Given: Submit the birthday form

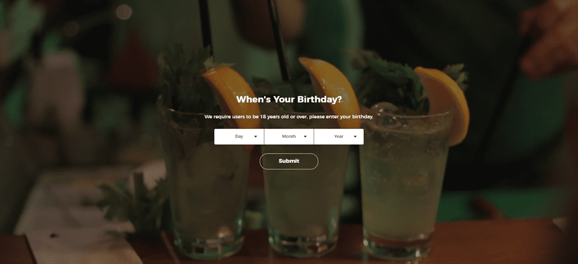Looking at the screenshot, I should (289, 161).
